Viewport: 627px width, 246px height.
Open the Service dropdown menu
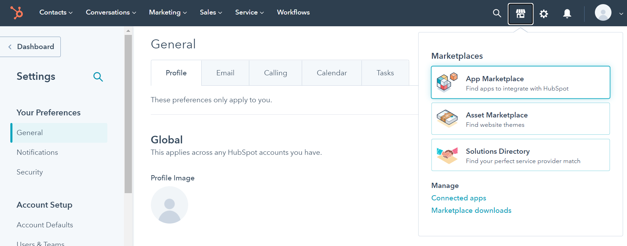tap(250, 12)
